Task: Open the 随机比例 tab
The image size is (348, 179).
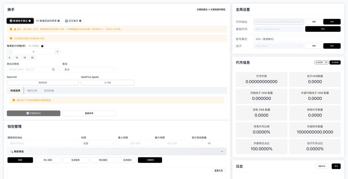Action: [32, 91]
